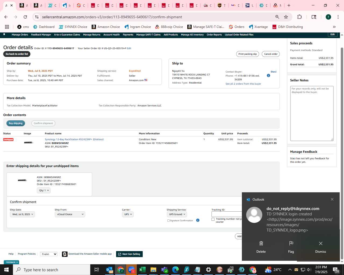
Task: Open Manage All Inventory menu item
Action: tap(192, 35)
